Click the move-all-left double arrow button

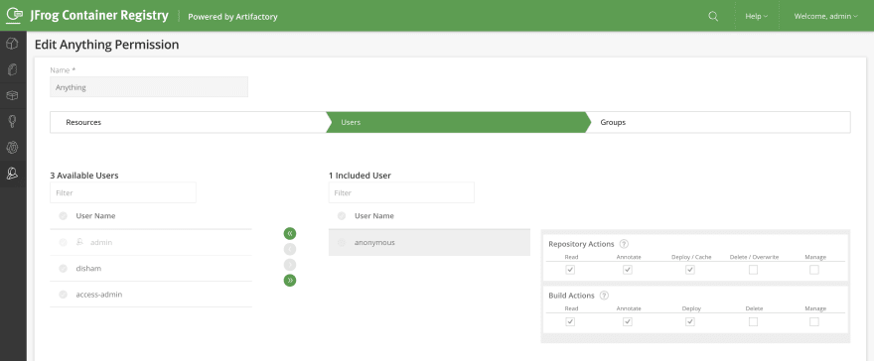(x=290, y=233)
